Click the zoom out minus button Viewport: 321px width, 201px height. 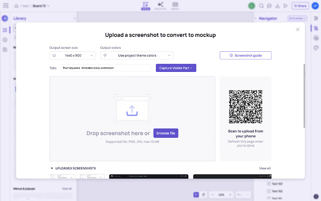[x=213, y=194]
